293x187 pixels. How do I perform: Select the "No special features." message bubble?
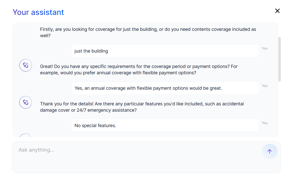(x=165, y=125)
